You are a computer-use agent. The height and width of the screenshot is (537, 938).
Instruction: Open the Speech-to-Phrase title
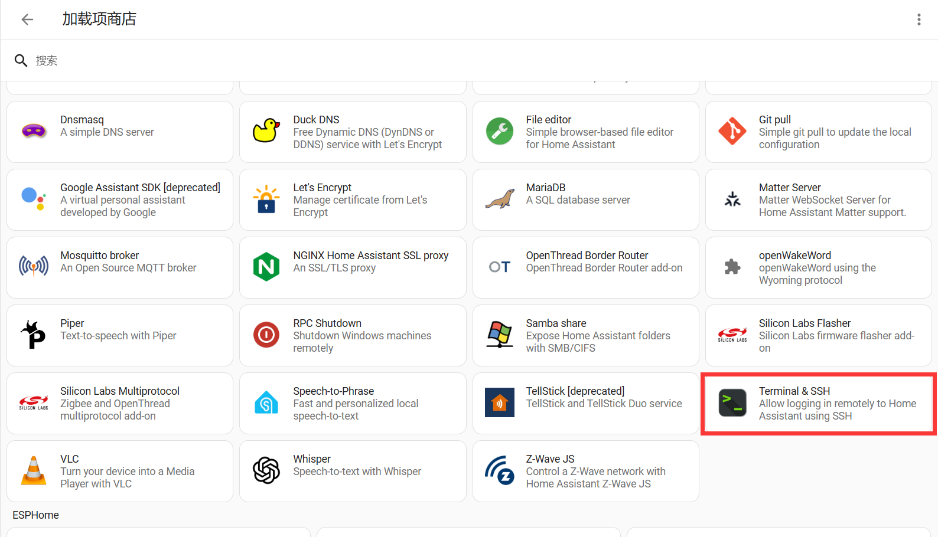click(x=334, y=391)
